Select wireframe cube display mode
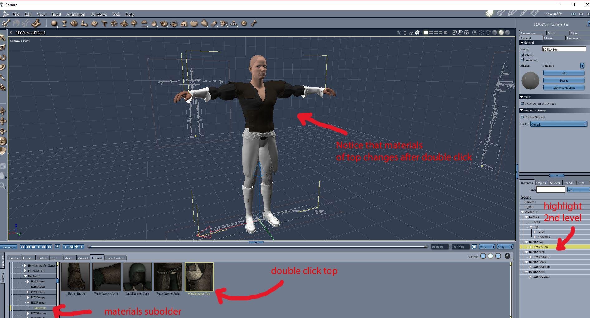The height and width of the screenshot is (318, 590). click(488, 32)
